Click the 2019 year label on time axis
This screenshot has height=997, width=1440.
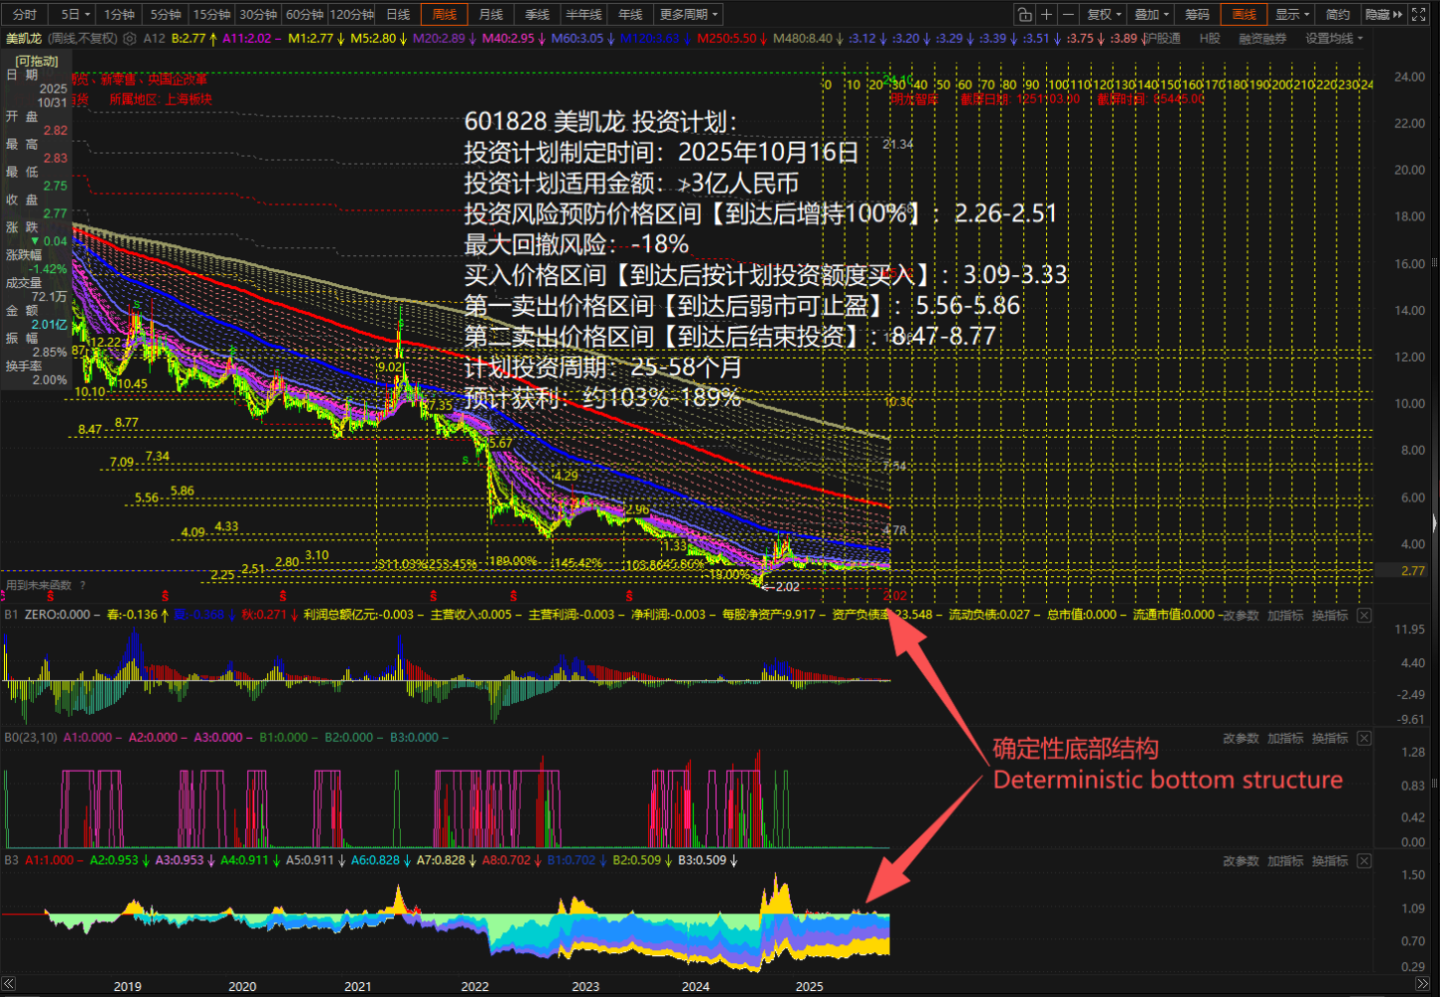coord(128,986)
